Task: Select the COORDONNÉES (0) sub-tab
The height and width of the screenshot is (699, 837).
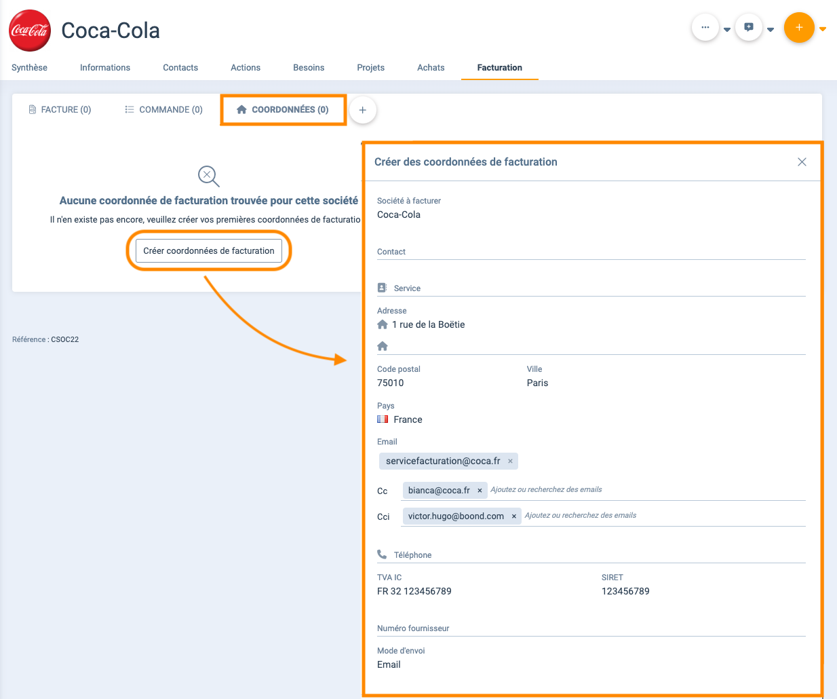Action: [283, 109]
